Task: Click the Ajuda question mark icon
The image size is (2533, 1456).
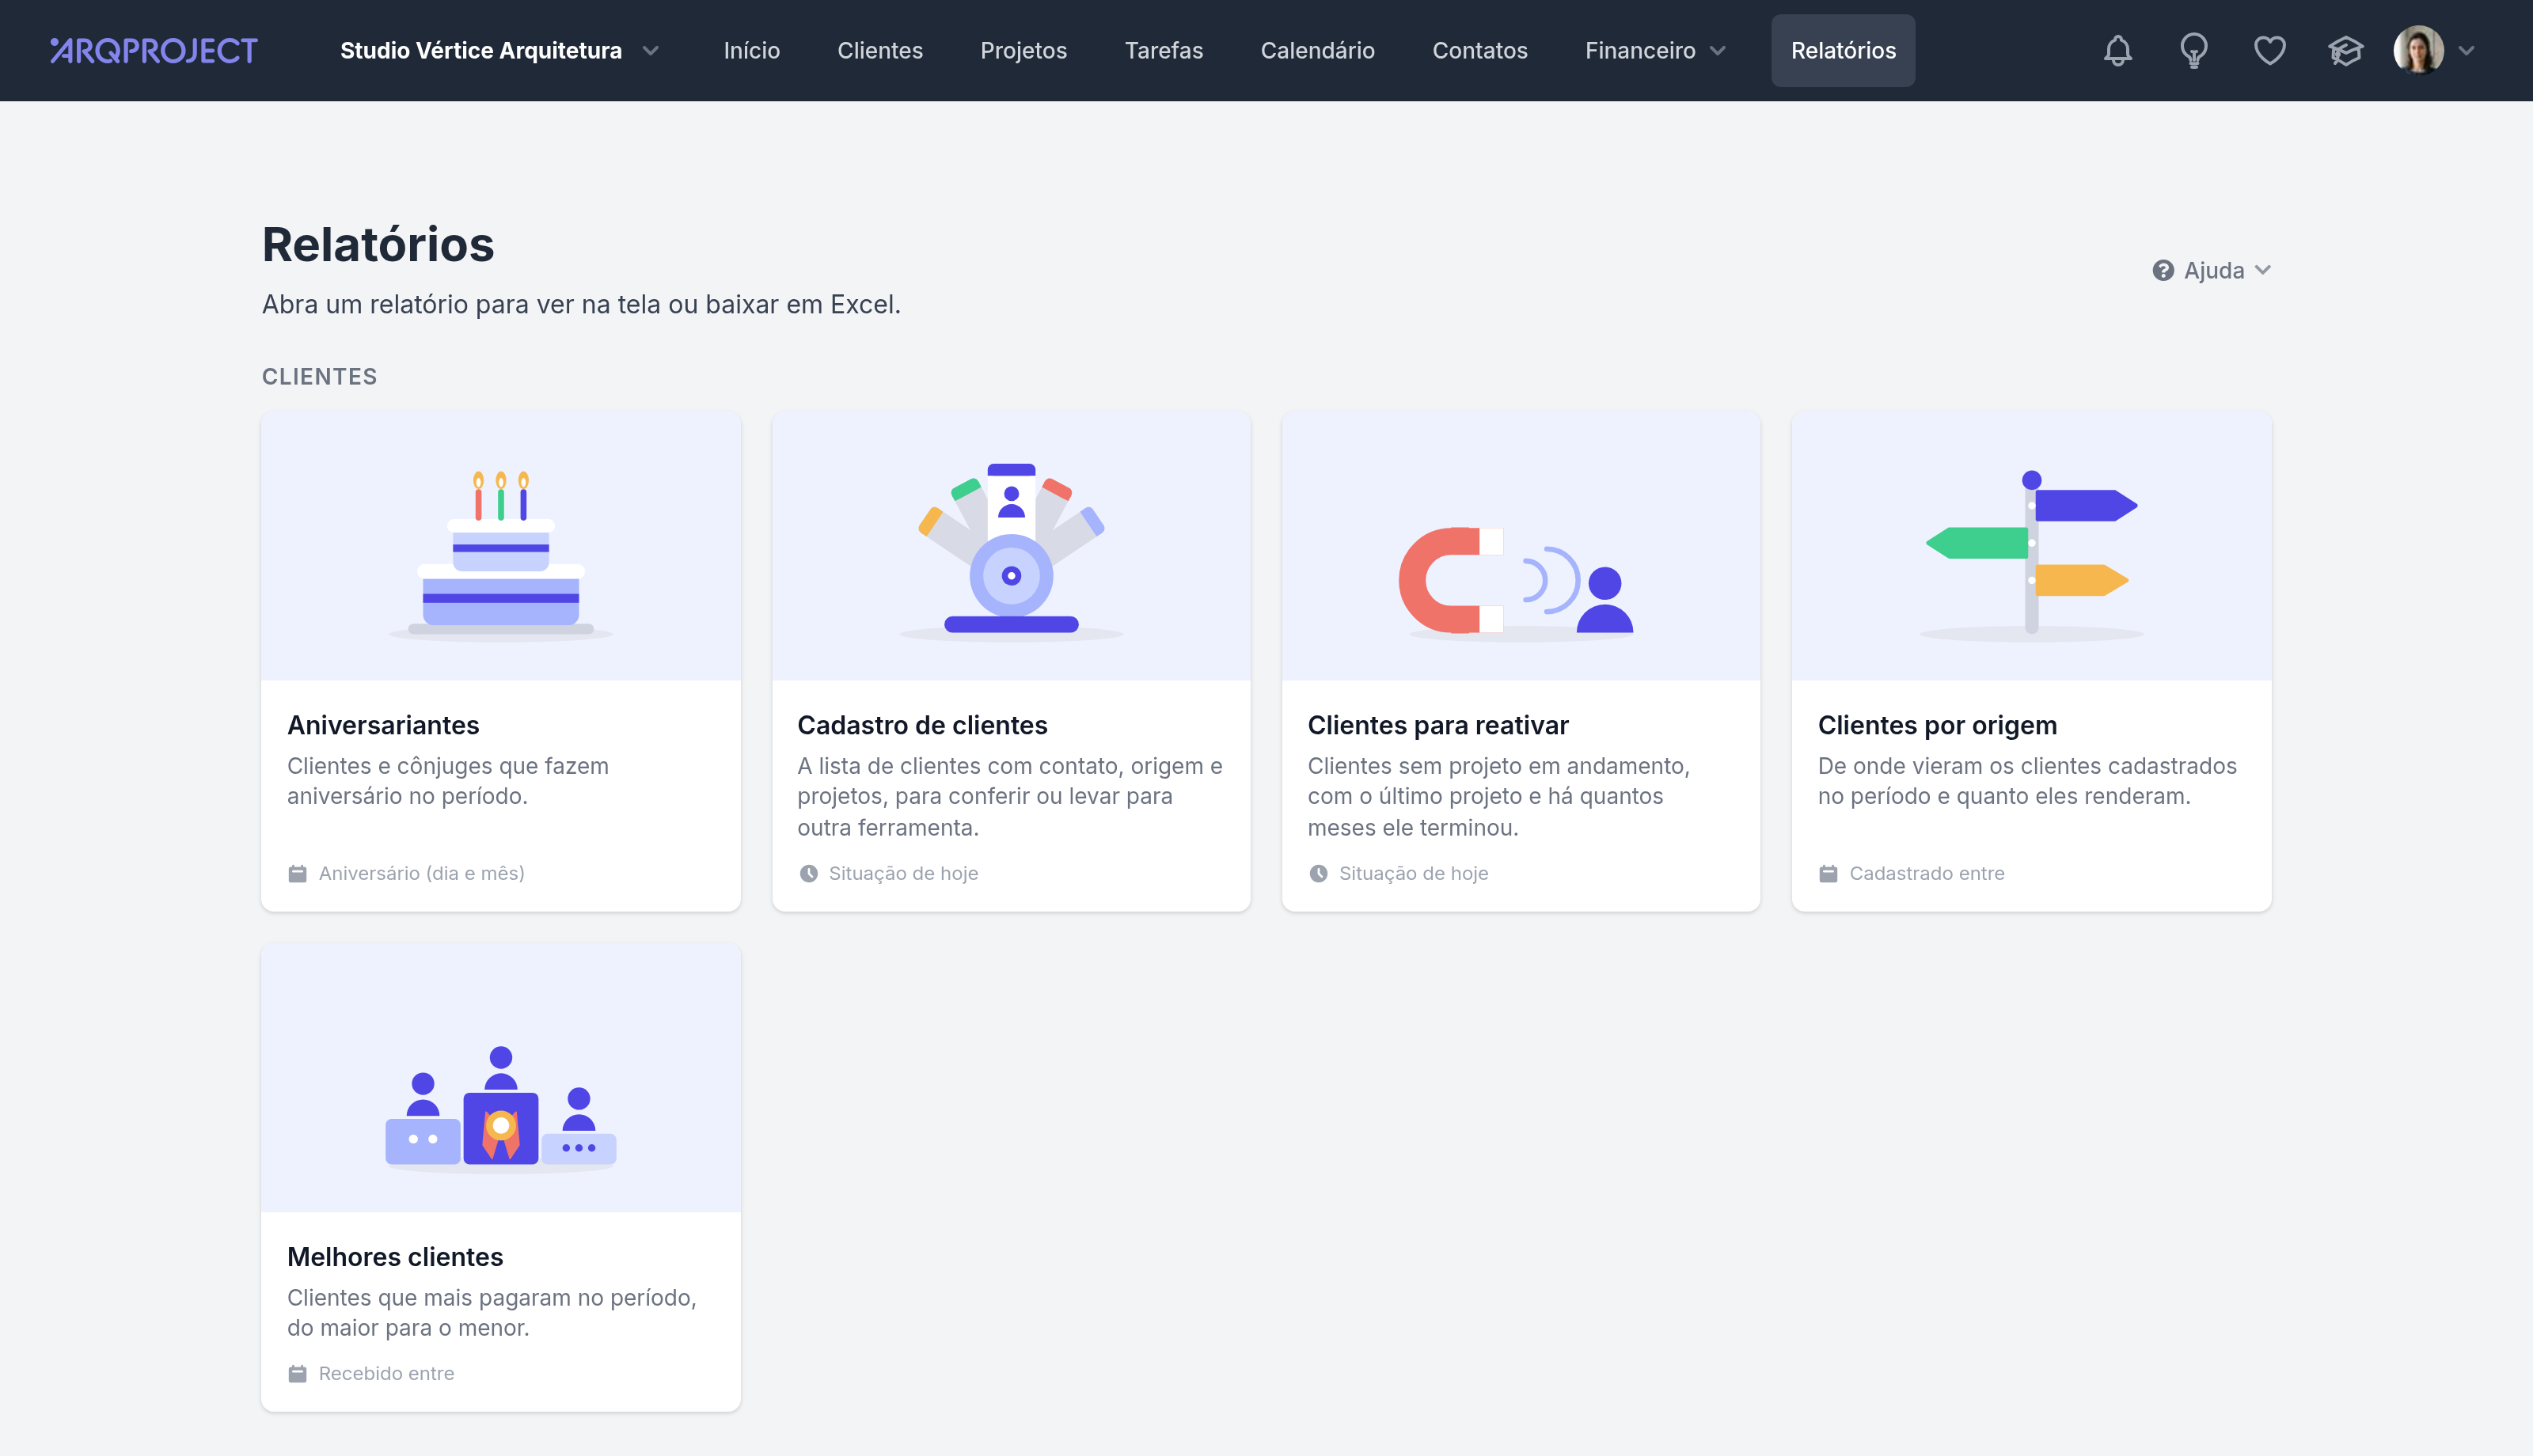Action: coord(2163,270)
